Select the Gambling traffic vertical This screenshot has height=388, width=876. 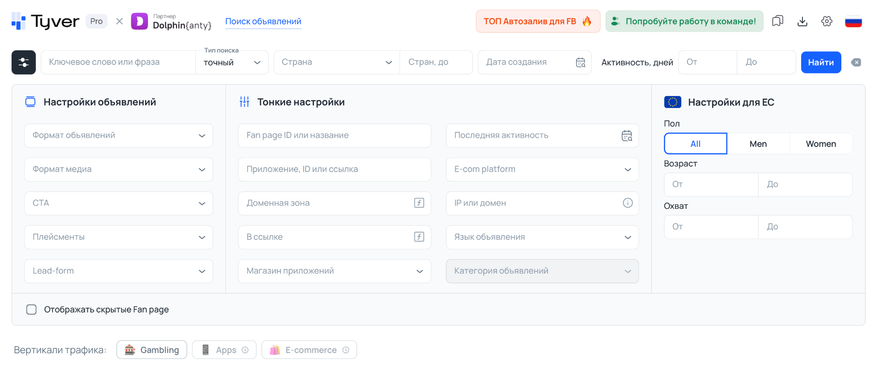pyautogui.click(x=152, y=350)
